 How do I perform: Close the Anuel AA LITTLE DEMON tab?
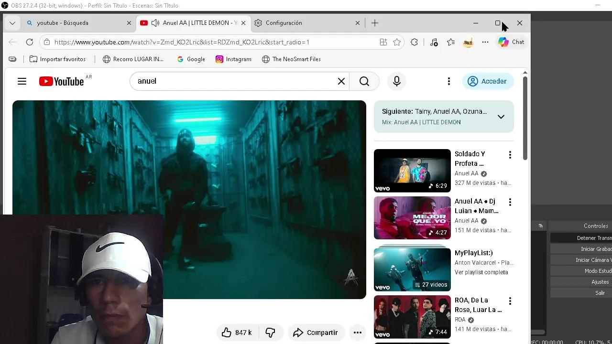click(243, 23)
